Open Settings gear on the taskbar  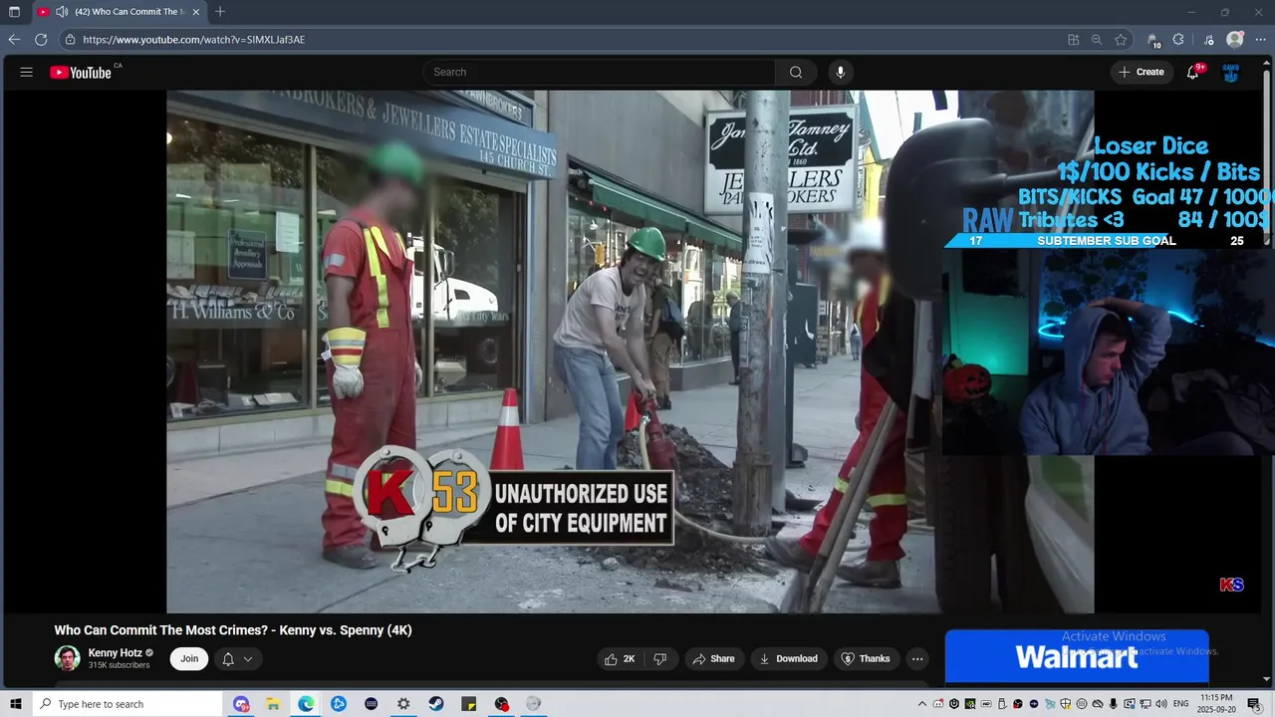click(x=403, y=704)
